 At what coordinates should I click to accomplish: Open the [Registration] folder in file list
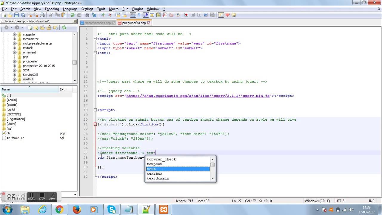16,119
